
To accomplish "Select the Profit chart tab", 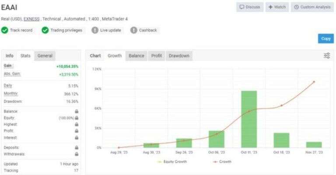I will 156,56.
